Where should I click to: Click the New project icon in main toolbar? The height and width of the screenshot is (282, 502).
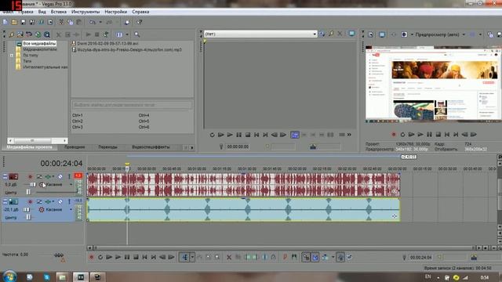[x=5, y=22]
